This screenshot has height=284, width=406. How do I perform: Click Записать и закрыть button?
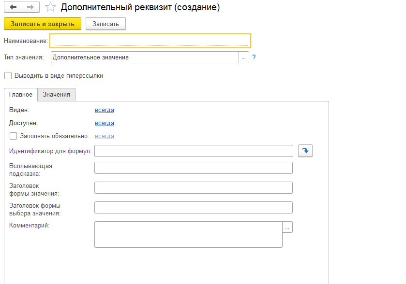coord(43,24)
